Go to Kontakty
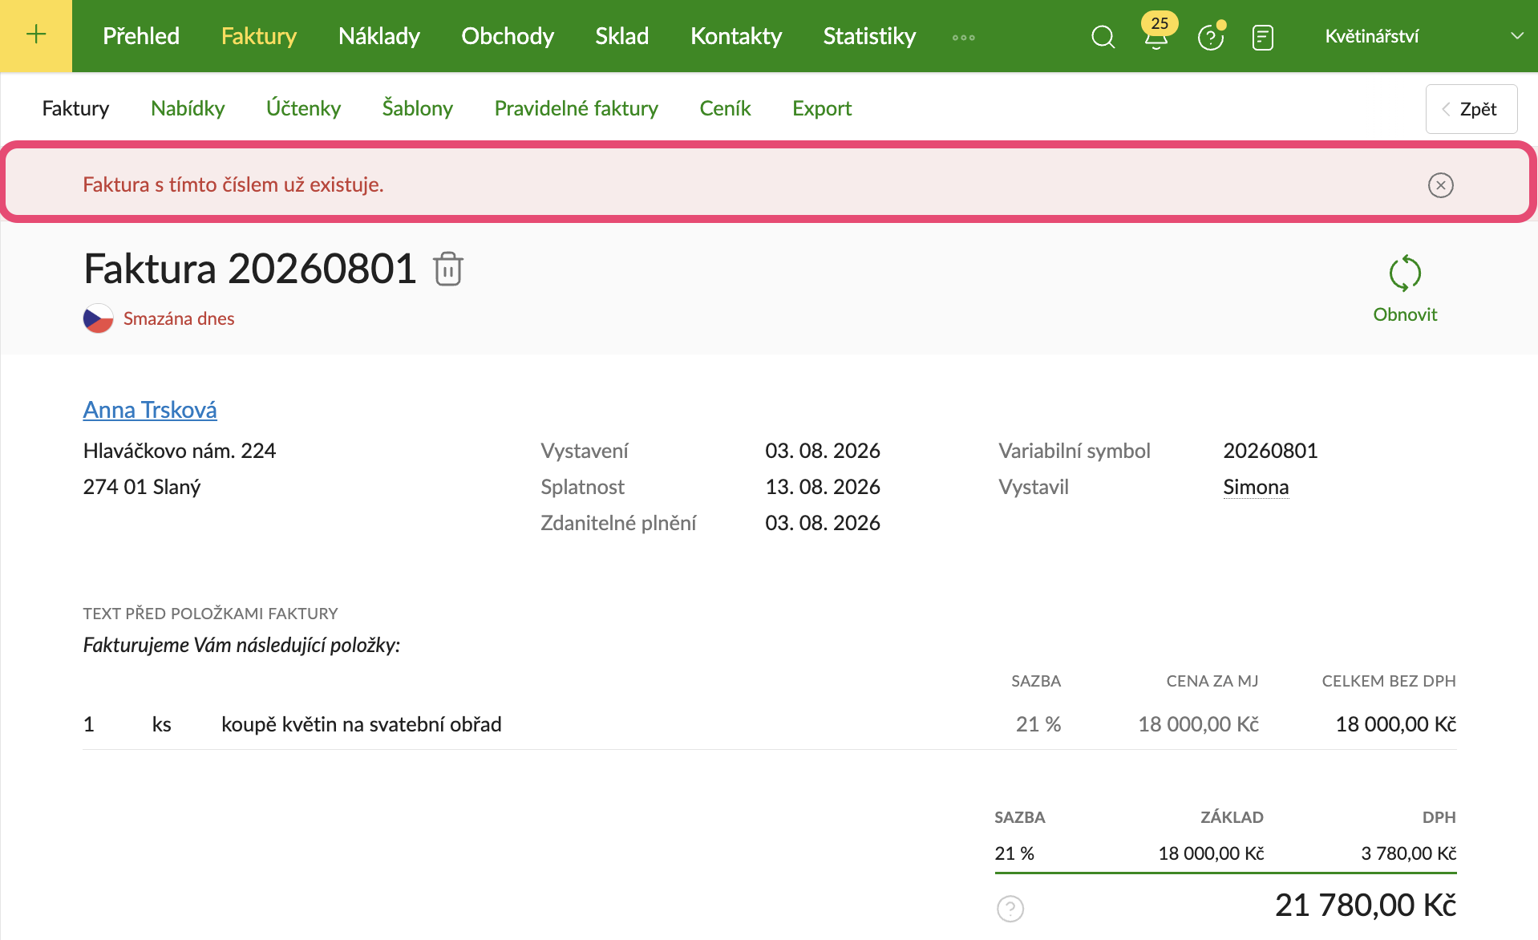Viewport: 1538px width, 940px height. 736,36
